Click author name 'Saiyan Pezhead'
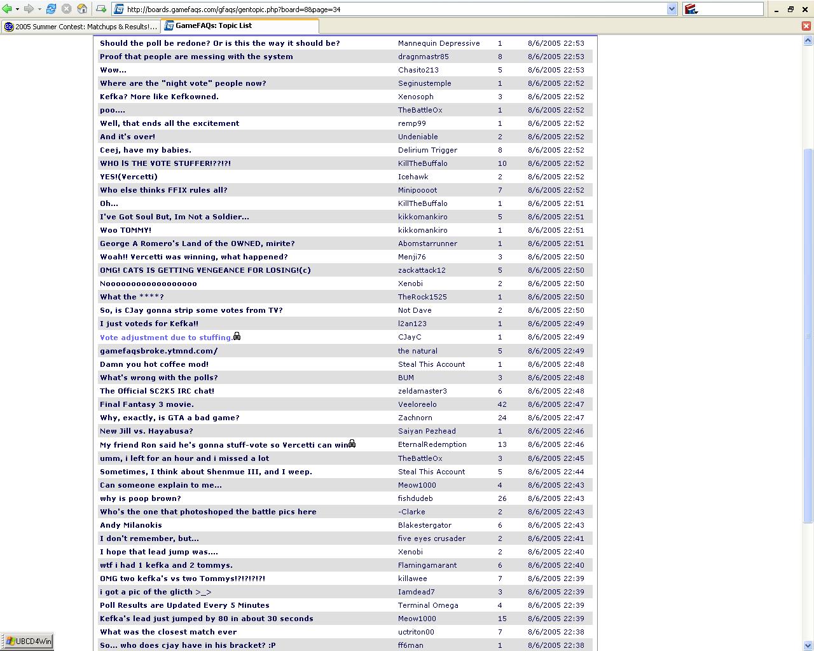Viewport: 814px width, 651px height. (x=427, y=431)
